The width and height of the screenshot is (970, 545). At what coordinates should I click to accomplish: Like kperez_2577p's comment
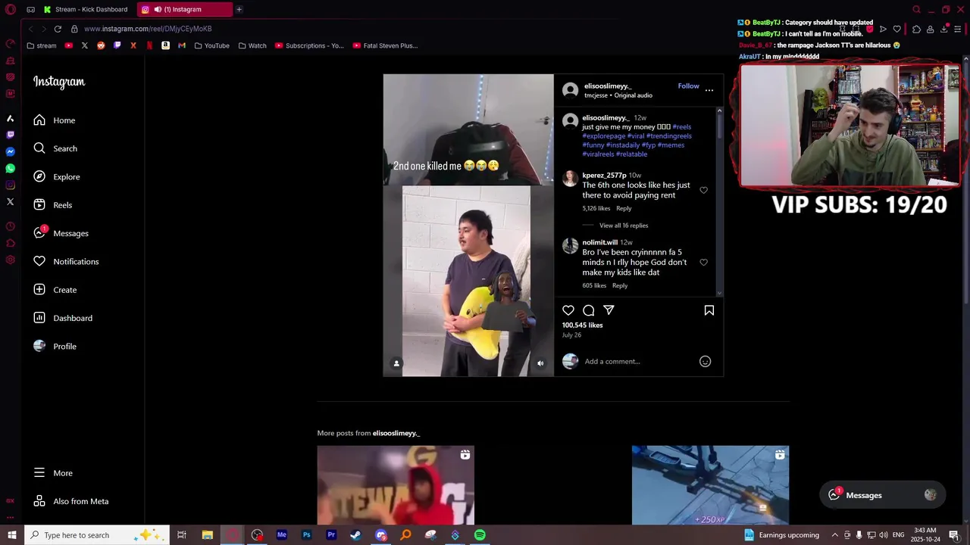click(x=703, y=190)
